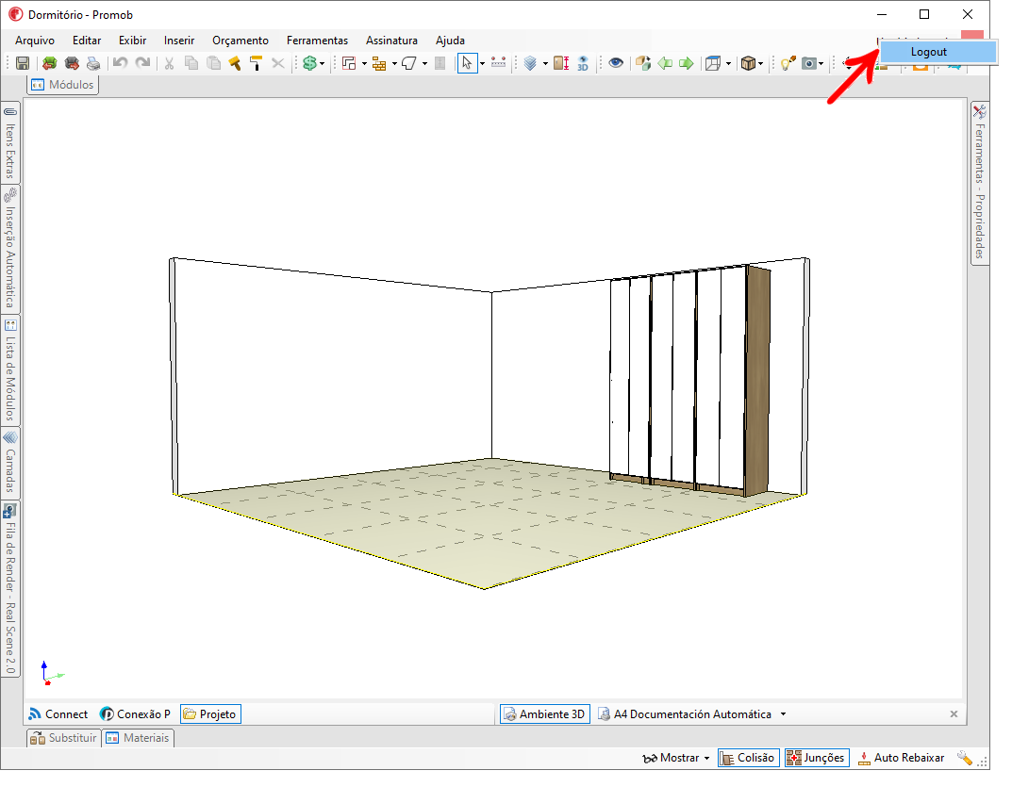1012x787 pixels.
Task: Open the Ferramentas menu
Action: 317,40
